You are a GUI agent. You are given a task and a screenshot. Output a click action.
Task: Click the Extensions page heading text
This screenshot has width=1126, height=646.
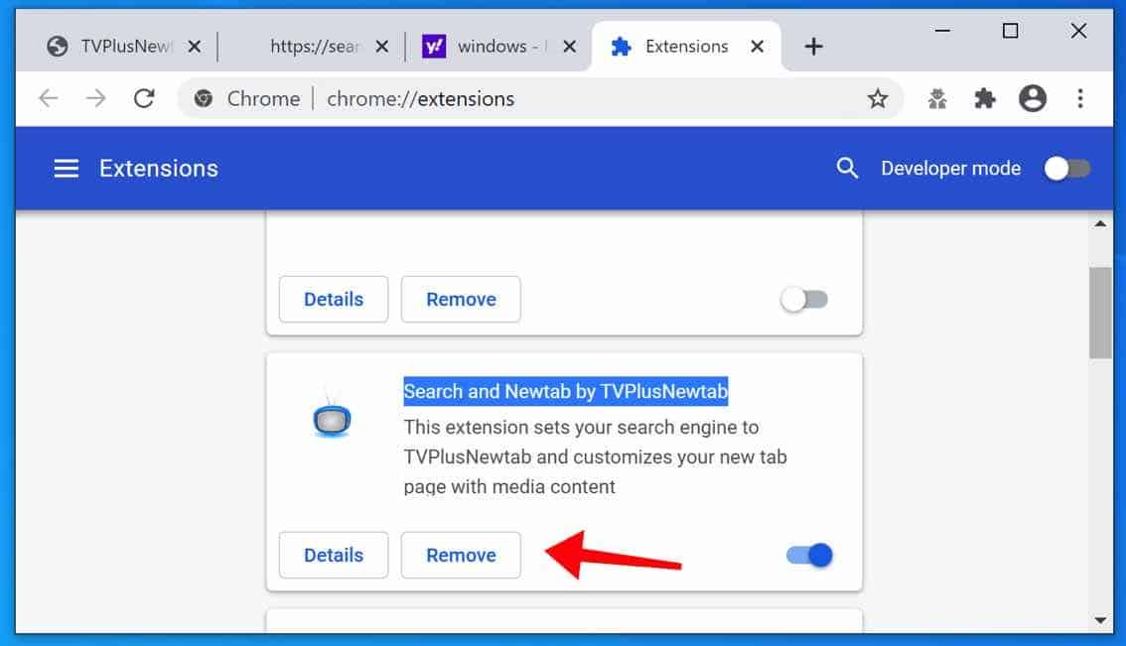coord(159,169)
